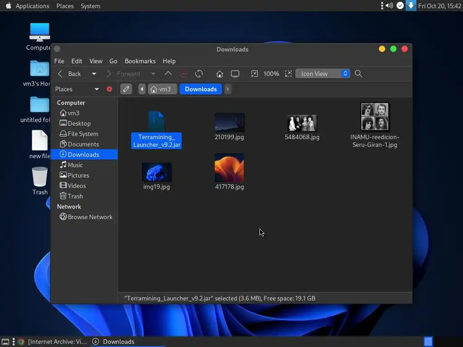Viewport: 463px width, 347px height.
Task: Open the Bookmarks menu
Action: click(x=140, y=61)
